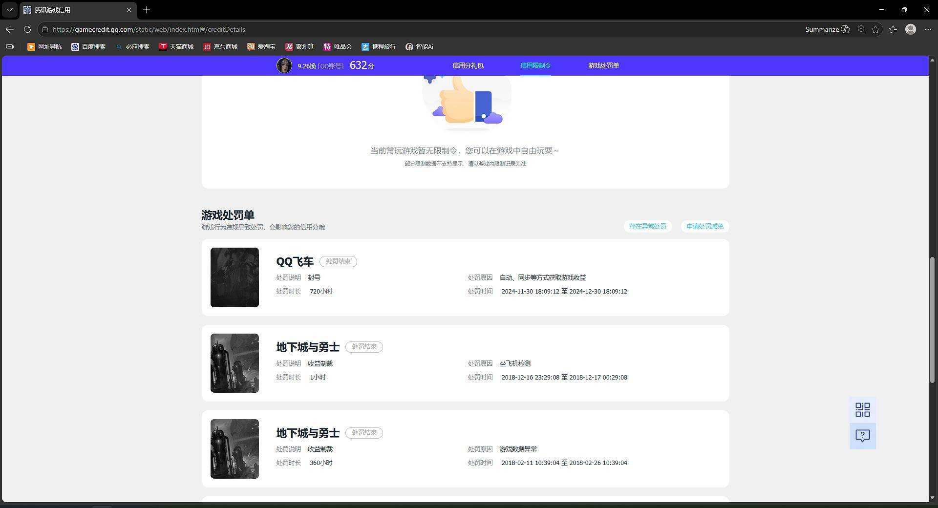Open the favorites list icon
This screenshot has width=938, height=508.
click(x=893, y=29)
